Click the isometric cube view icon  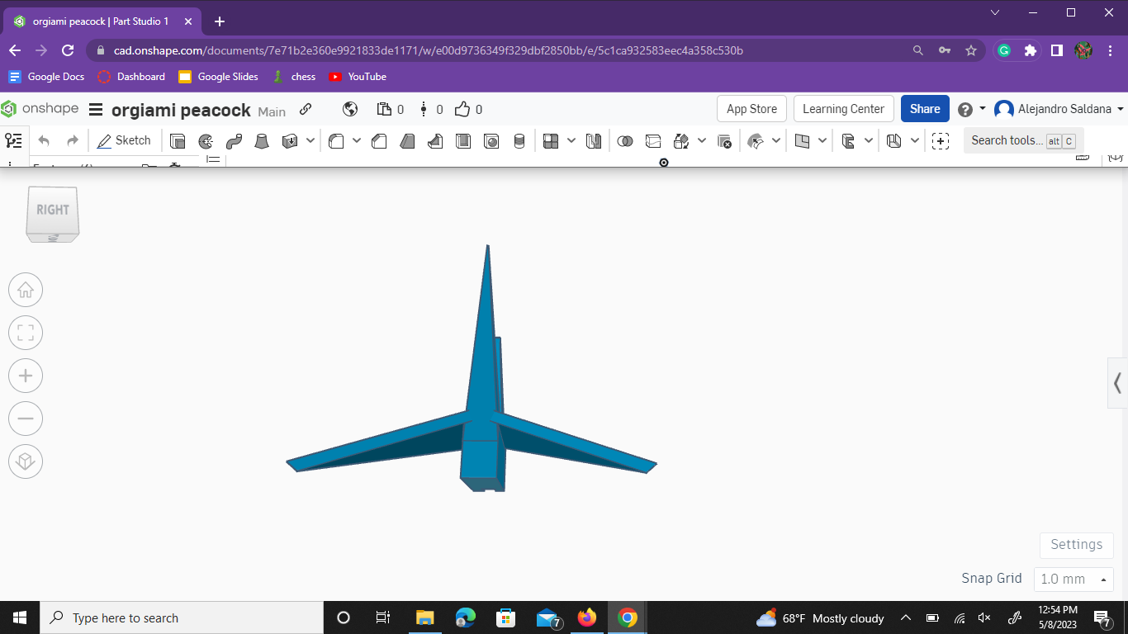tap(26, 461)
